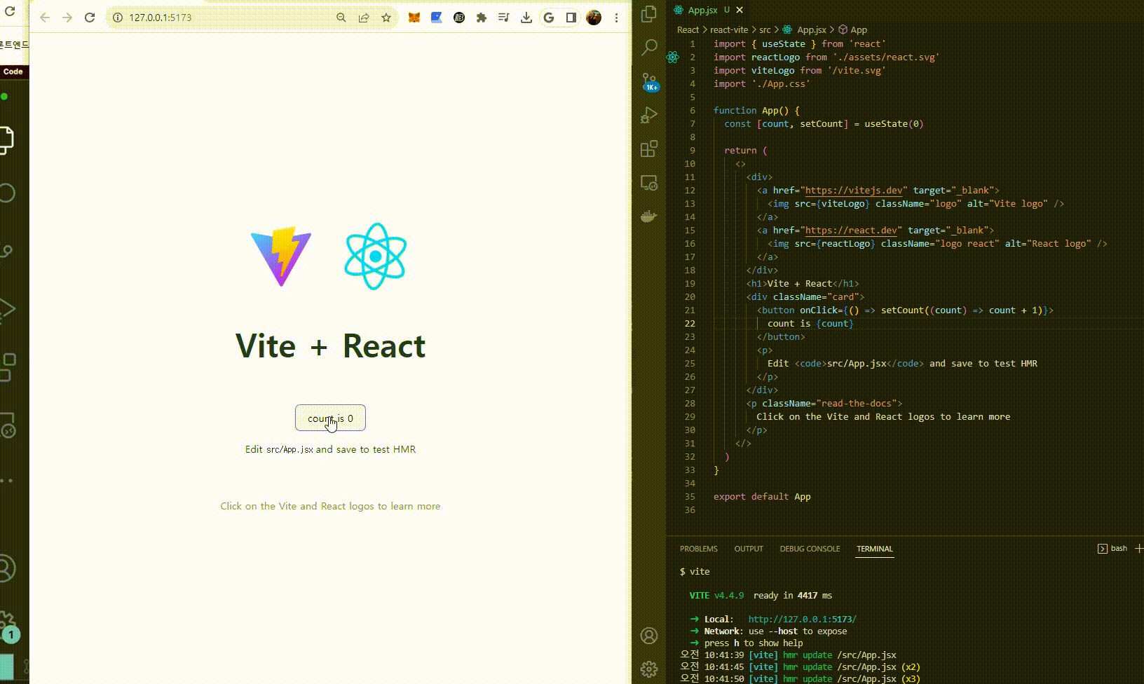Open the Remote Explorer view

click(x=649, y=183)
